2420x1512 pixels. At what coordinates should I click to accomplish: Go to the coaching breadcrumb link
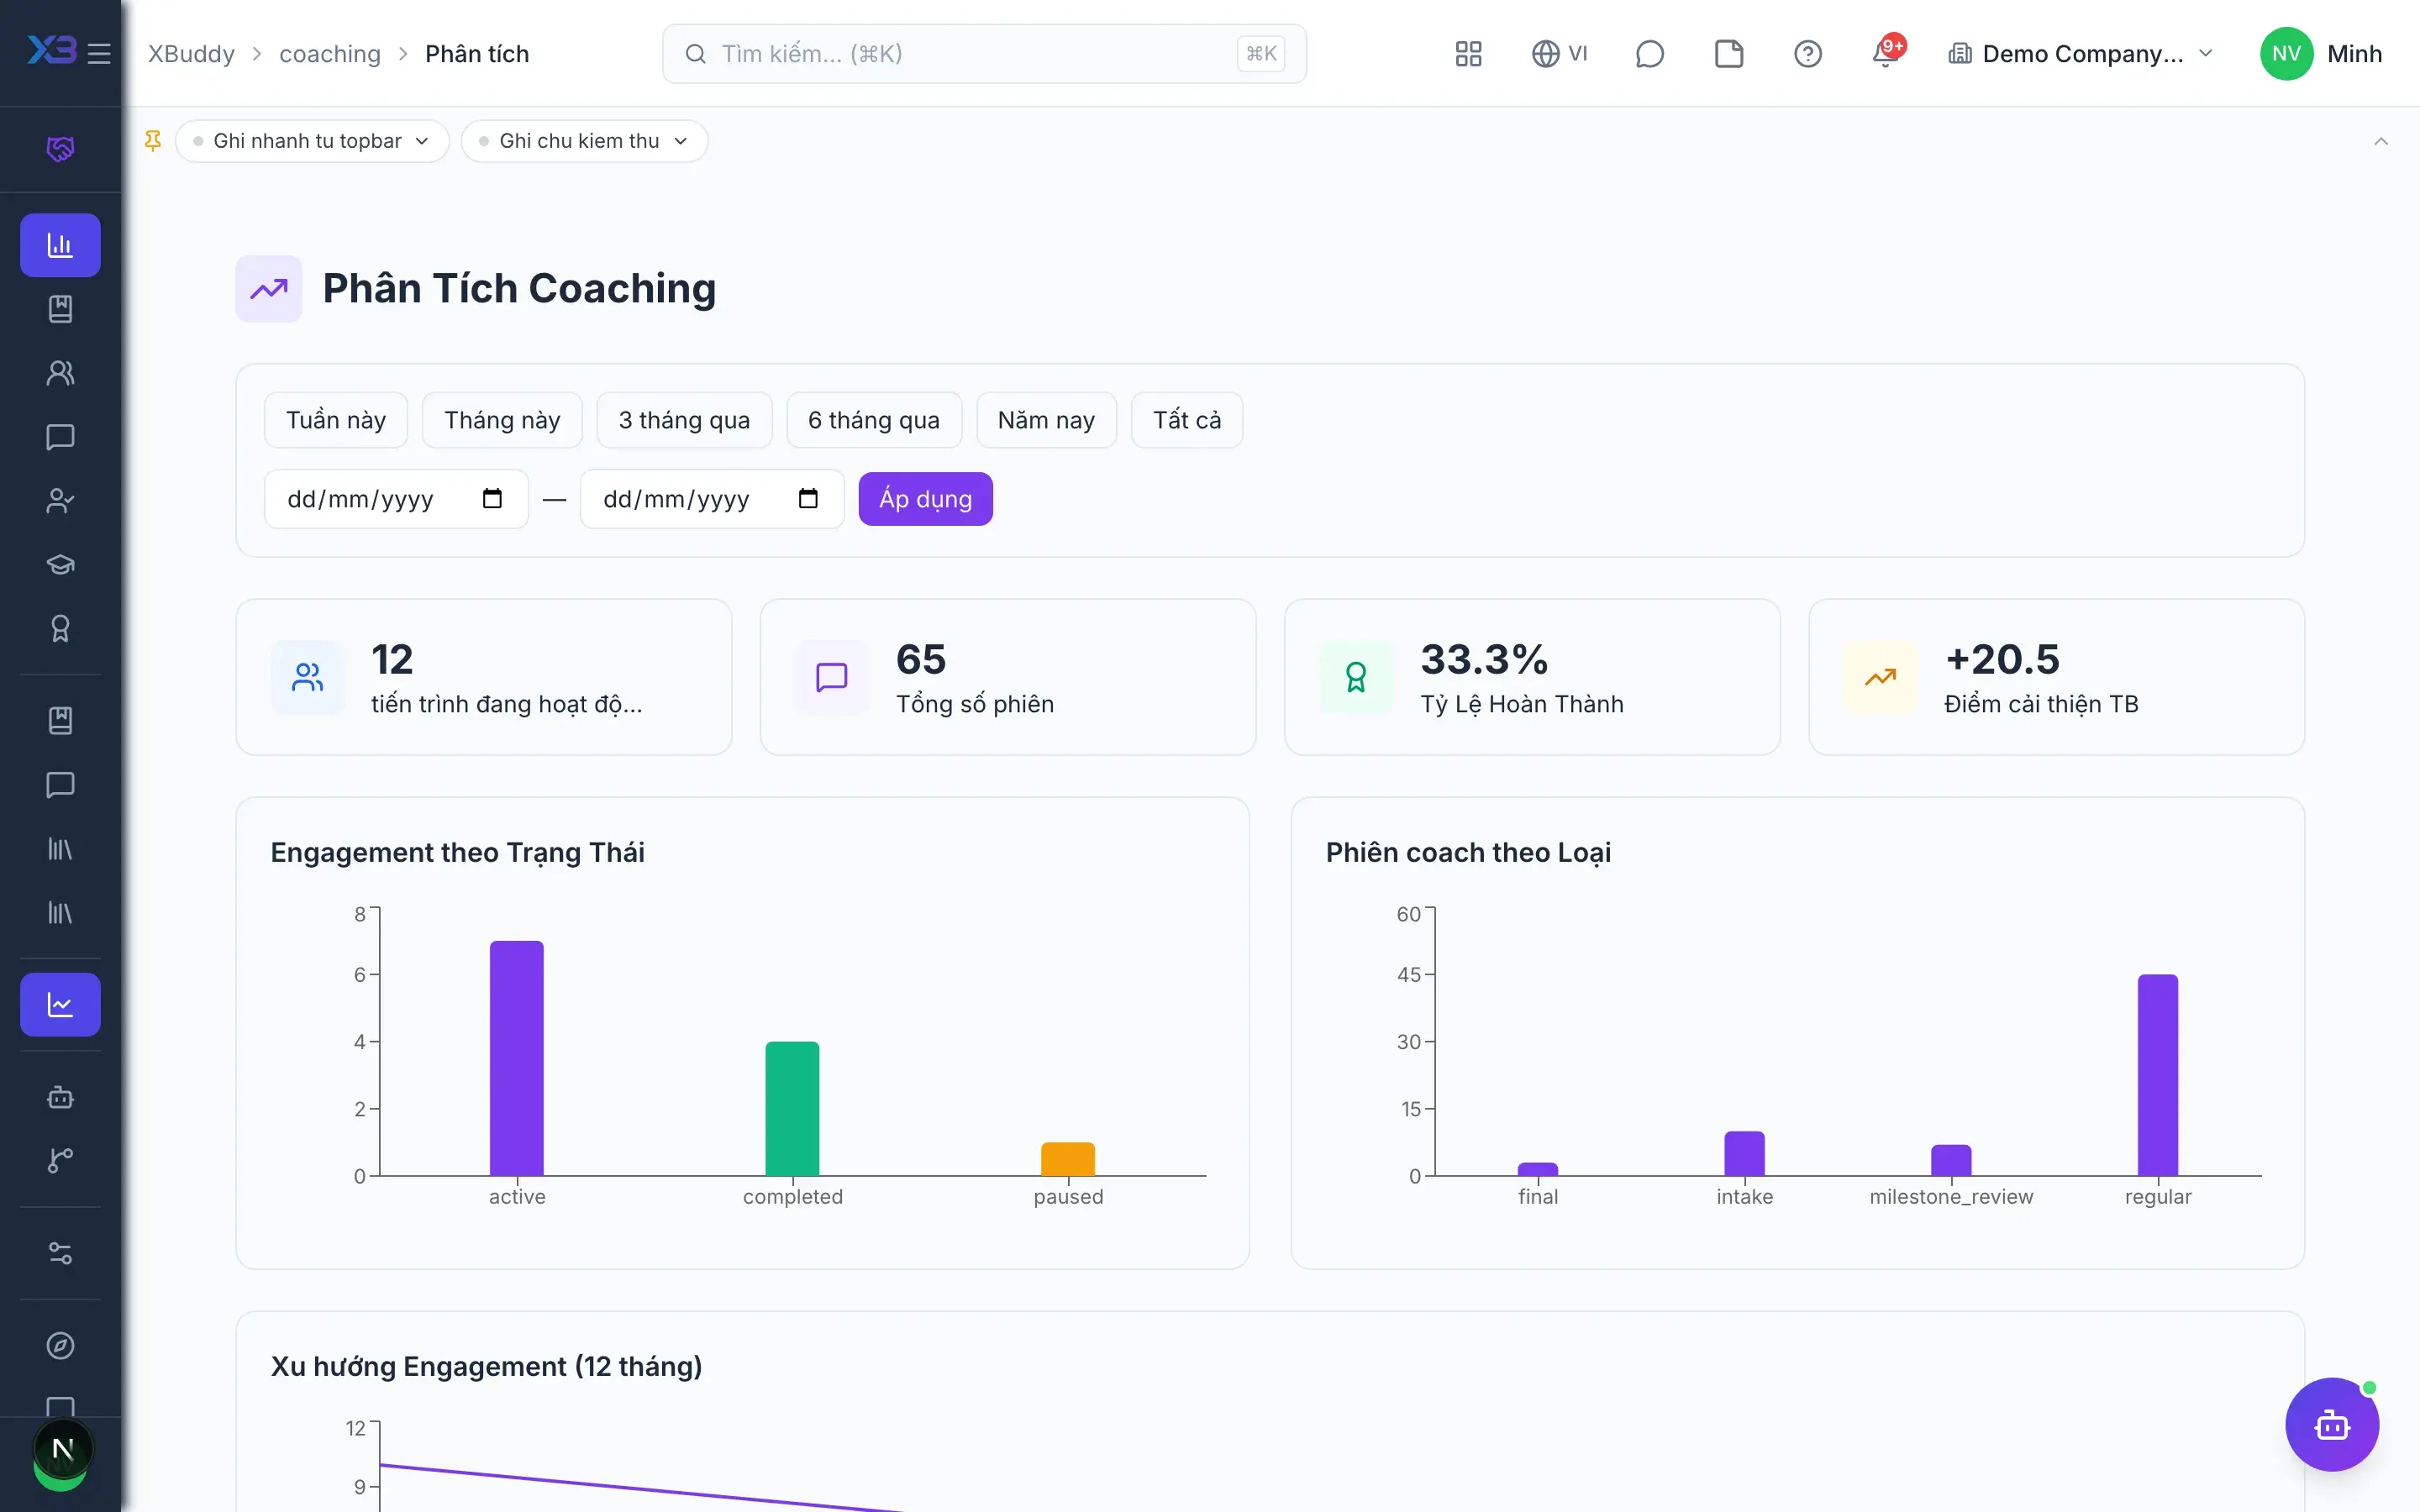click(330, 54)
